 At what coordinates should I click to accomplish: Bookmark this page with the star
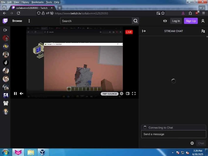[x=163, y=13]
